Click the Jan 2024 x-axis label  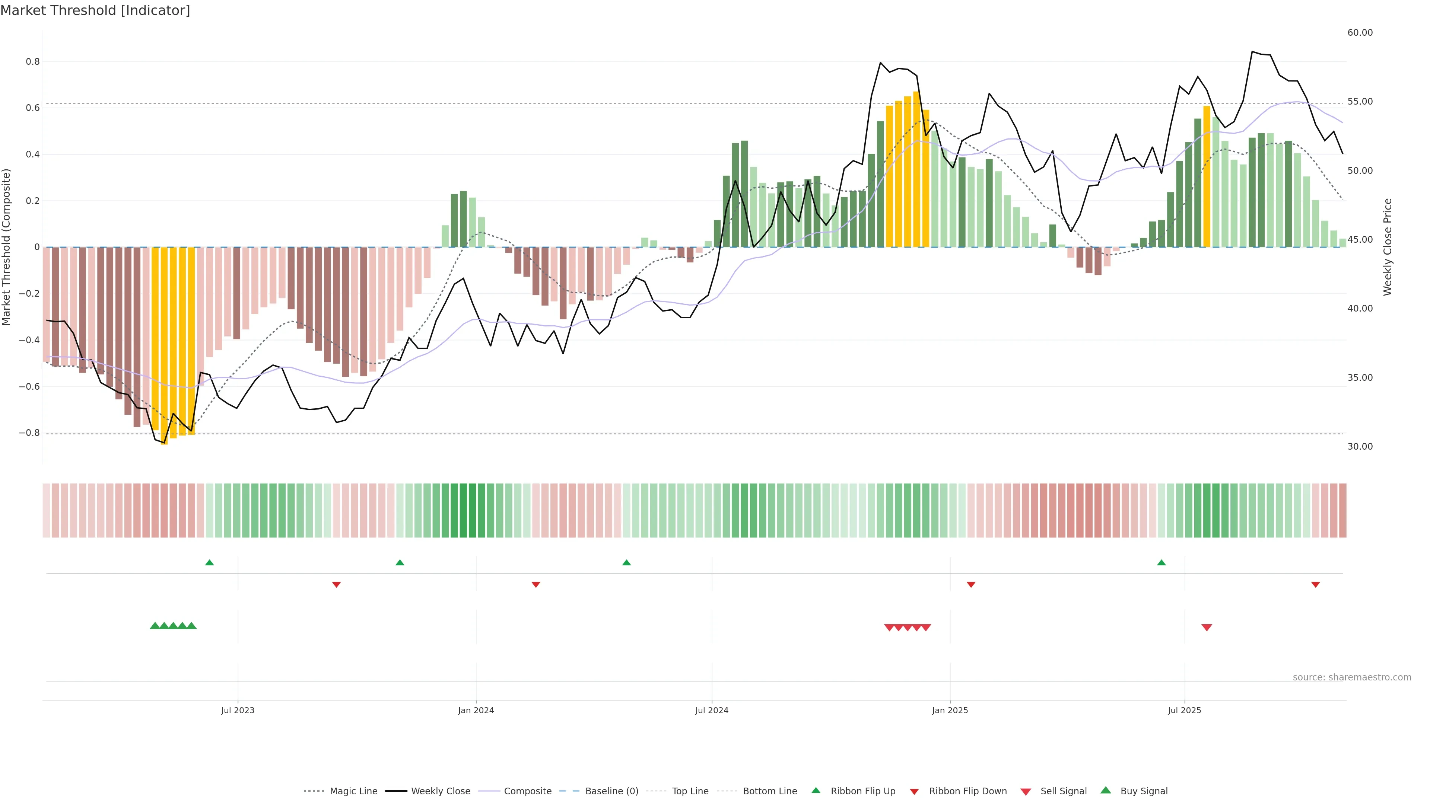(476, 710)
